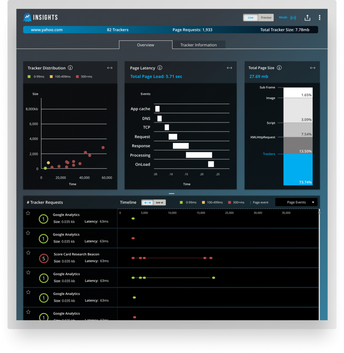Click 'Page Requests: 1,933' text
The width and height of the screenshot is (344, 353).
pos(192,30)
